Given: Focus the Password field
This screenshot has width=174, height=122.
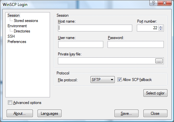Looking at the screenshot, I should [136, 45].
